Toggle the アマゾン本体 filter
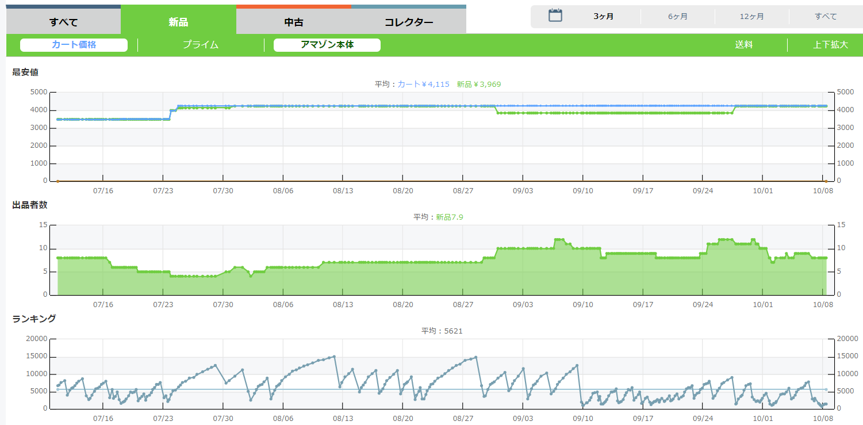This screenshot has width=863, height=425. (x=327, y=45)
